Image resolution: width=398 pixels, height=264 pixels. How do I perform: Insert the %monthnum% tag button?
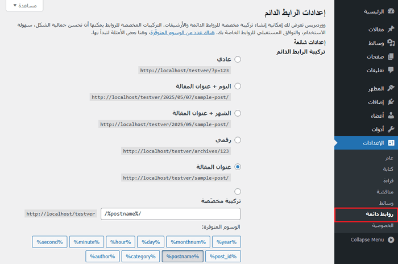188,242
